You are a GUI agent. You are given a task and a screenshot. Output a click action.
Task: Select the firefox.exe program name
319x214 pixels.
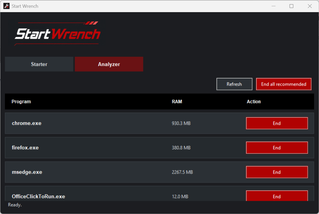pos(25,148)
